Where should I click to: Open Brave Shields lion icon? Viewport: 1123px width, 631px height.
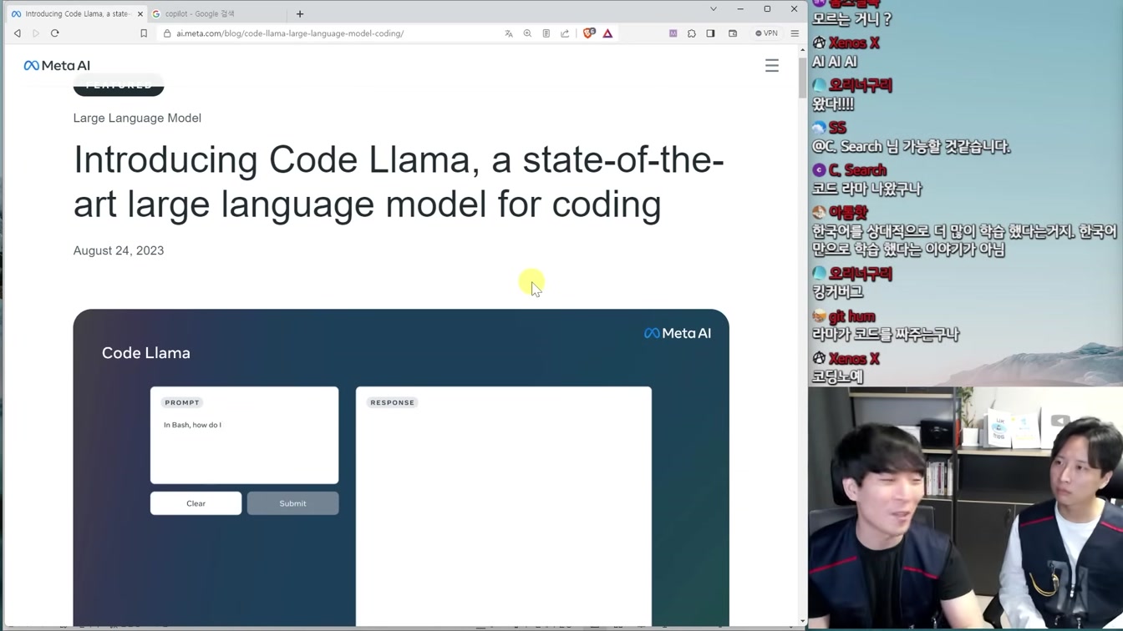coord(589,33)
